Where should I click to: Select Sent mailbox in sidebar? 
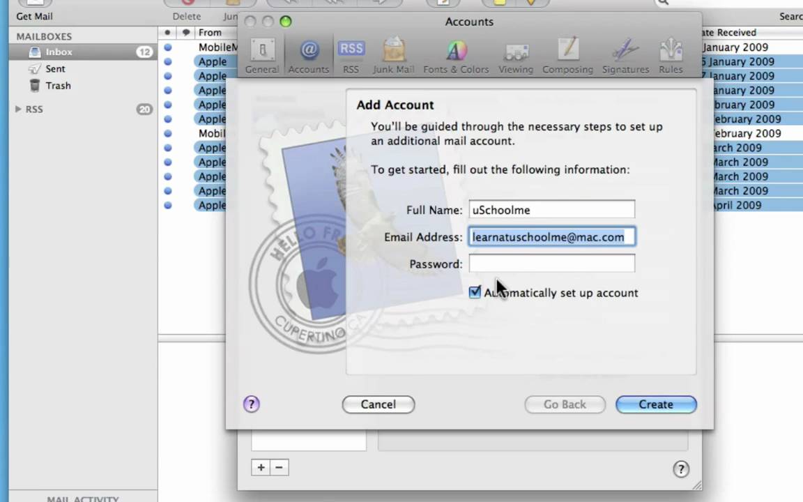(x=83, y=68)
